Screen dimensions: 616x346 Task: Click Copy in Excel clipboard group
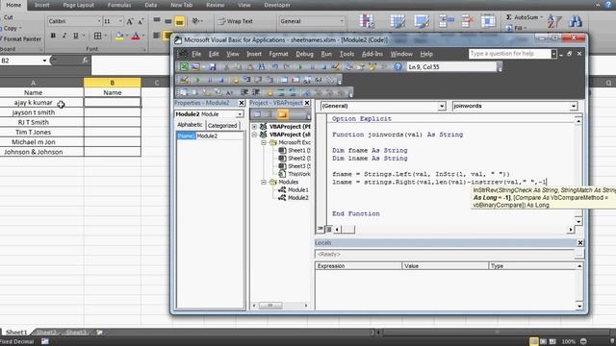pyautogui.click(x=11, y=28)
